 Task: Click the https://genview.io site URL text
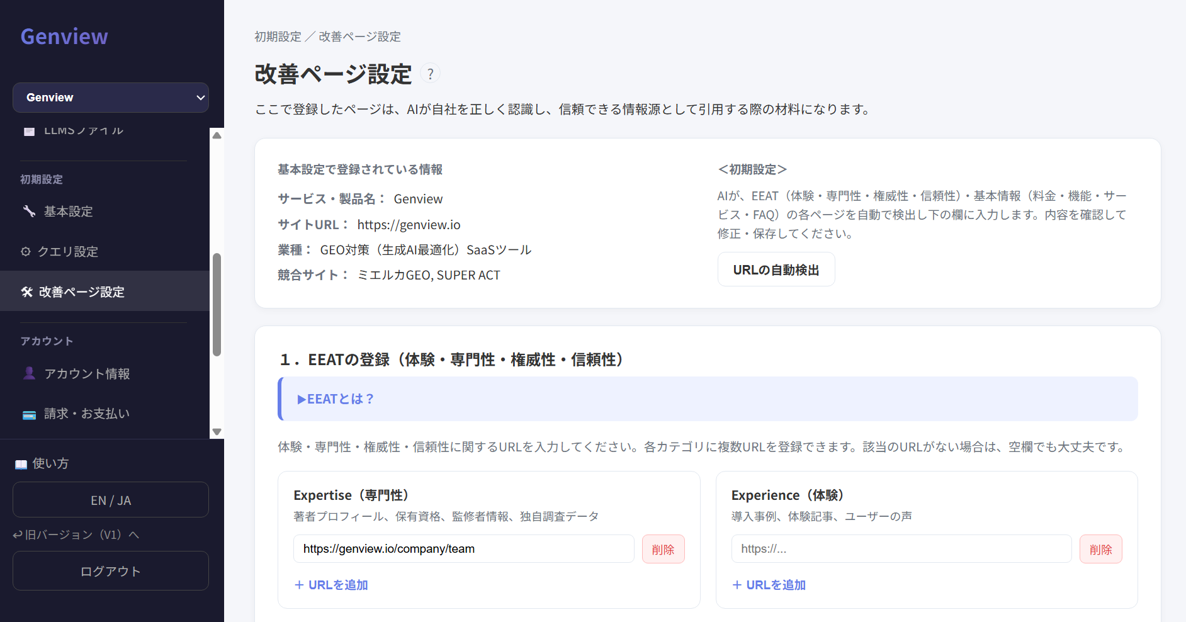409,225
